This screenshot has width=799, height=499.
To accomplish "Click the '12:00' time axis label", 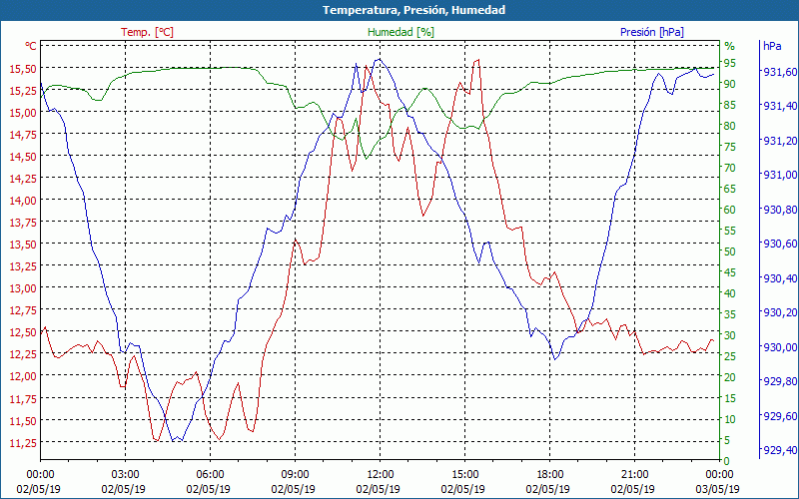I will [381, 475].
